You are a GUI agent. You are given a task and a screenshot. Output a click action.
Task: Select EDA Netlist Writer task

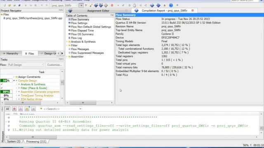click(x=32, y=99)
